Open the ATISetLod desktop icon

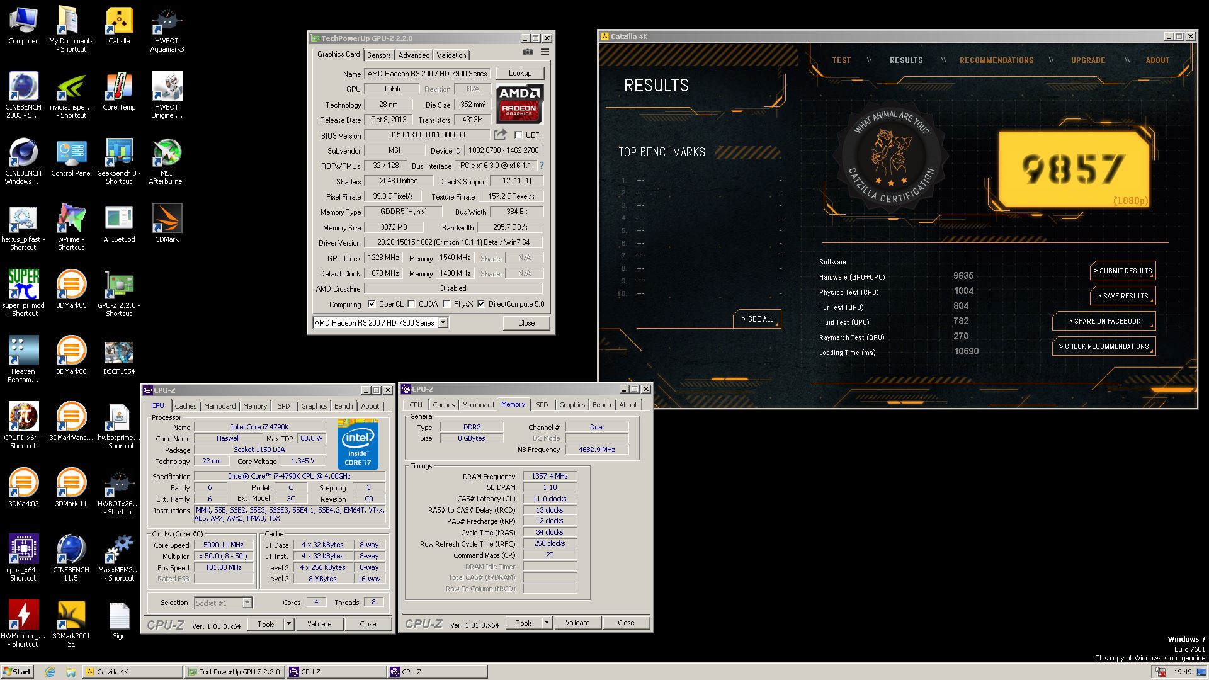pyautogui.click(x=119, y=224)
